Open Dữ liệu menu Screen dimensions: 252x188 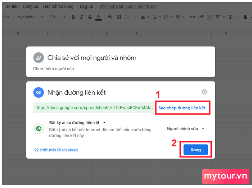[x=12, y=6]
